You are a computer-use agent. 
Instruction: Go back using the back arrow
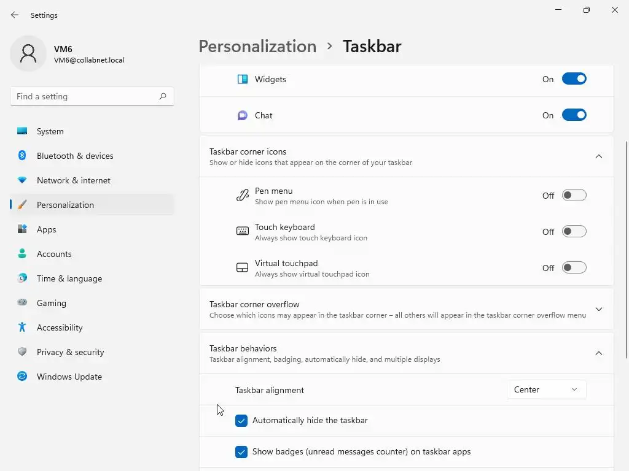[x=15, y=15]
